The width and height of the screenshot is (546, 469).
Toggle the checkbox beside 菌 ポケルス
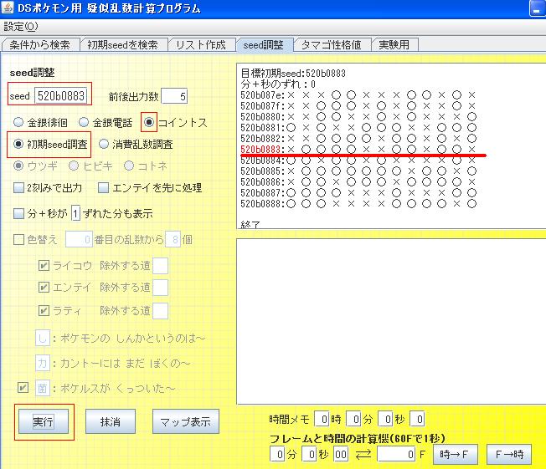click(23, 387)
